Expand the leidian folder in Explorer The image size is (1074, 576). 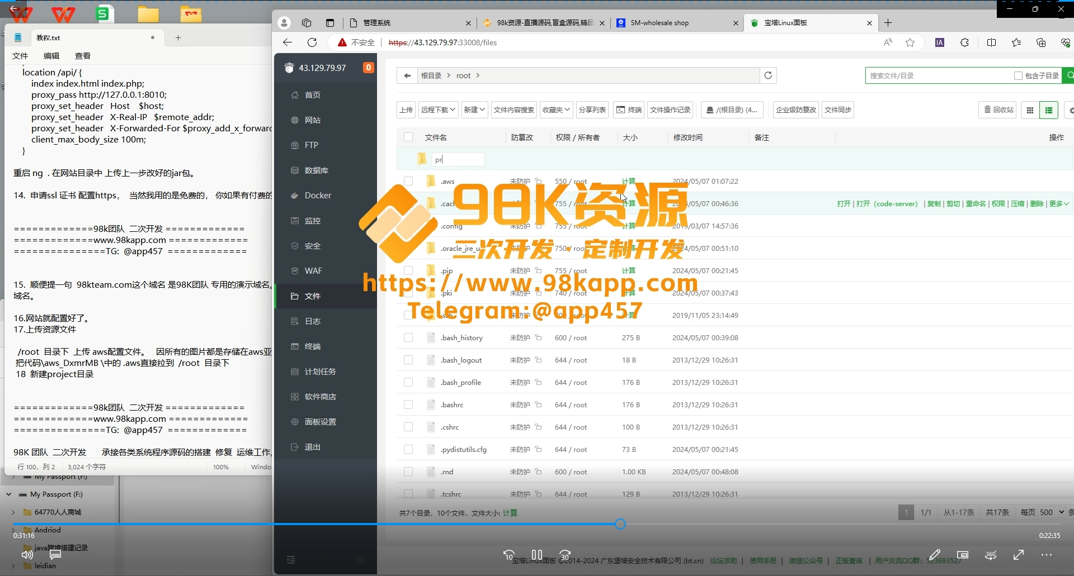pyautogui.click(x=13, y=566)
